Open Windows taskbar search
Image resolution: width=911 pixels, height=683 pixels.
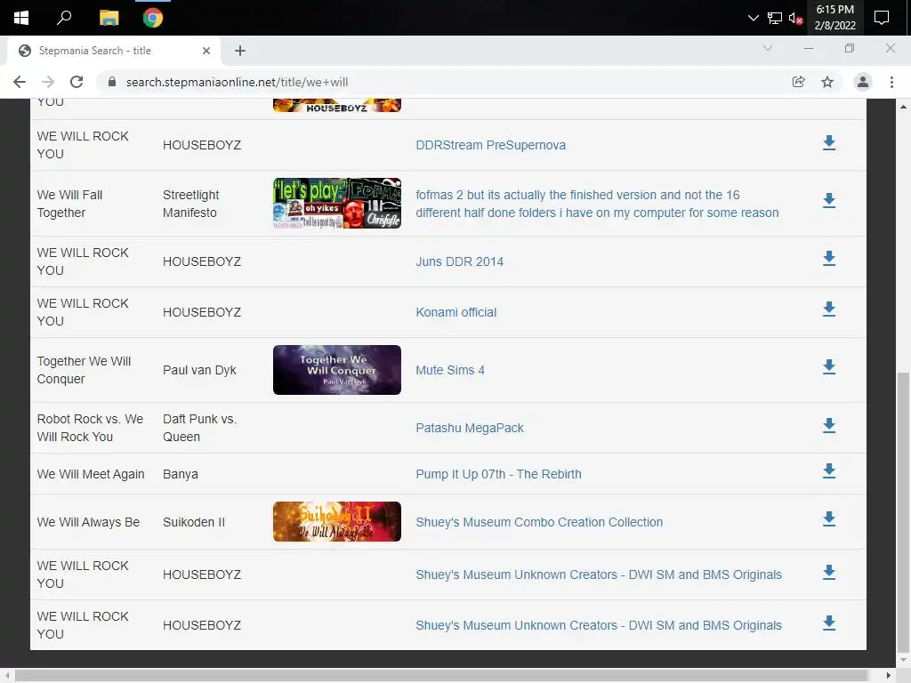point(64,18)
